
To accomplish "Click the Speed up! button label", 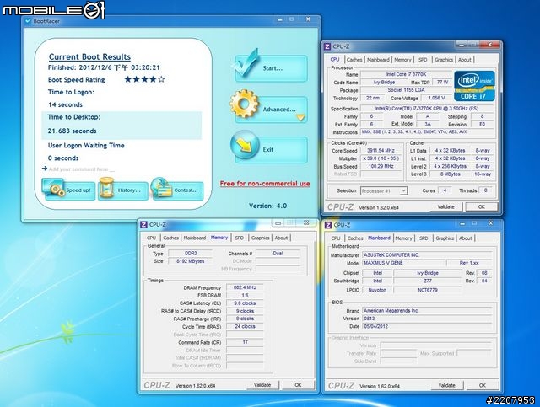I will point(78,190).
